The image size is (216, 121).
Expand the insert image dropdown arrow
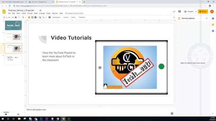pos(37,17)
